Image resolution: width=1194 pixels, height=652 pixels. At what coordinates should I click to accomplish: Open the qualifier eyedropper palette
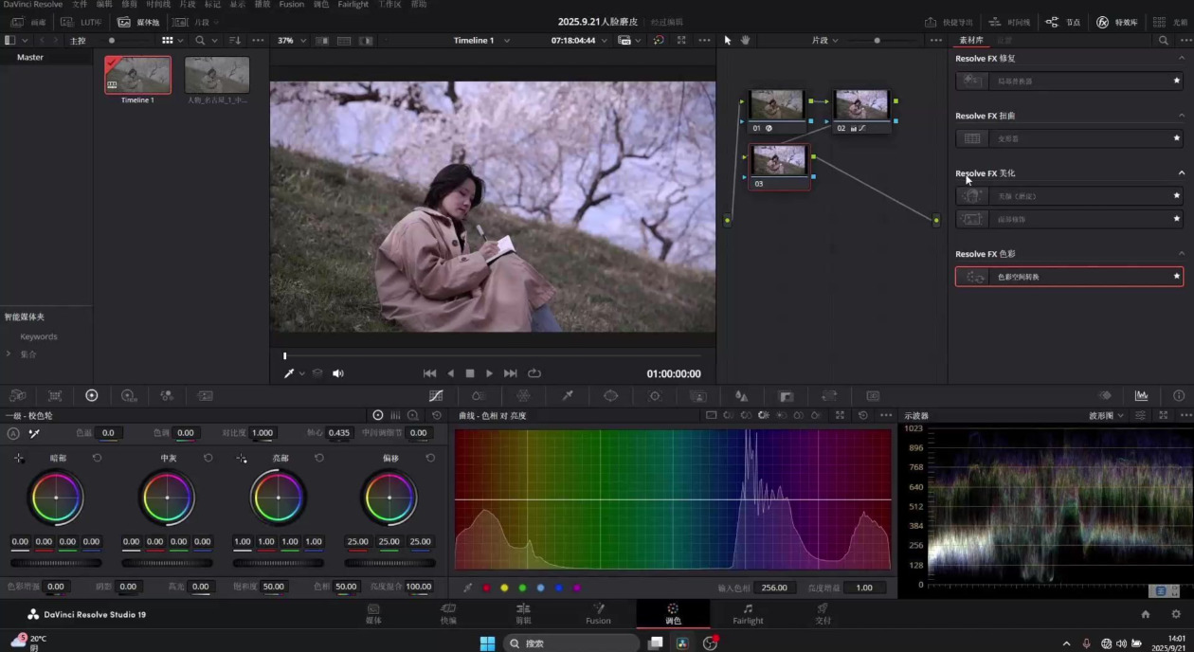click(568, 396)
